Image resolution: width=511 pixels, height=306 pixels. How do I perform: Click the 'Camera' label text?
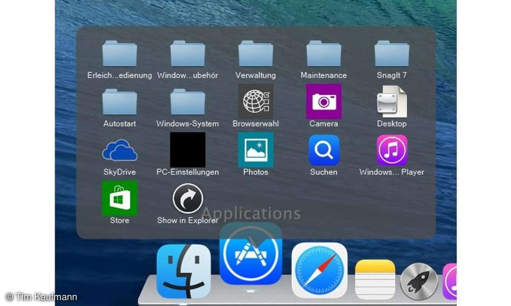(324, 124)
